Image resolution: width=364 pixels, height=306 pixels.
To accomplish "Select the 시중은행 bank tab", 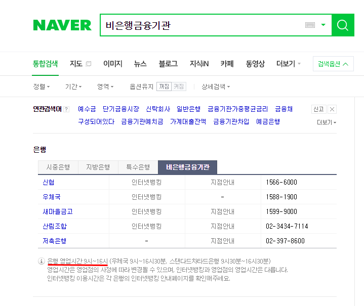I will [58, 167].
